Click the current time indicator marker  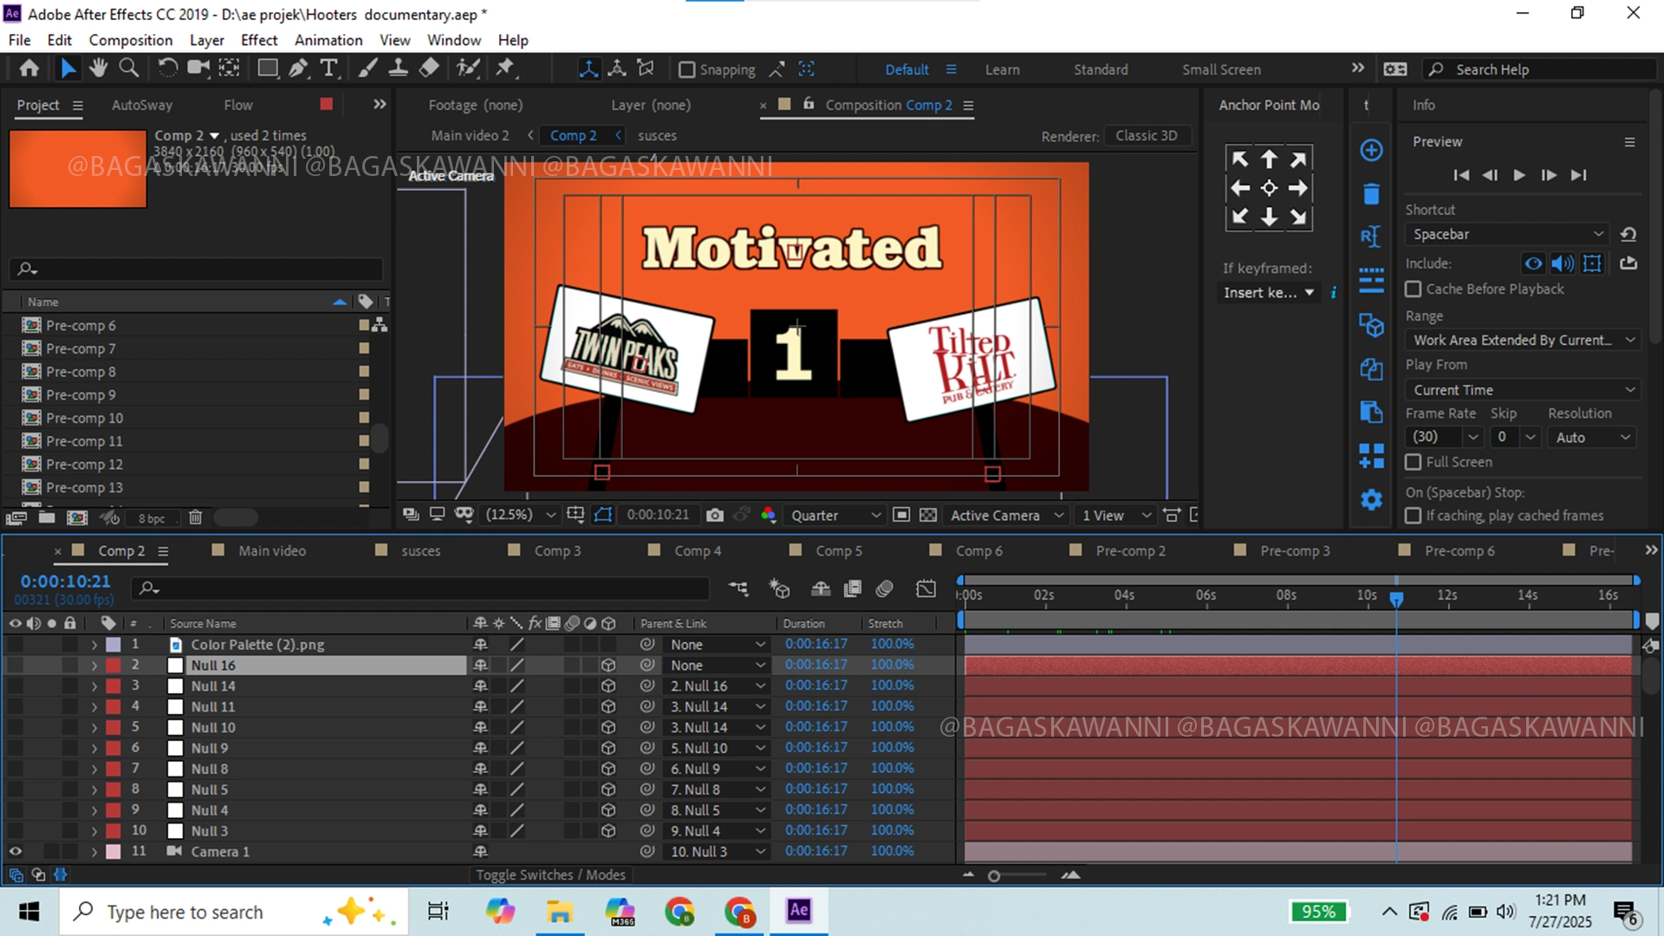[x=1396, y=599]
